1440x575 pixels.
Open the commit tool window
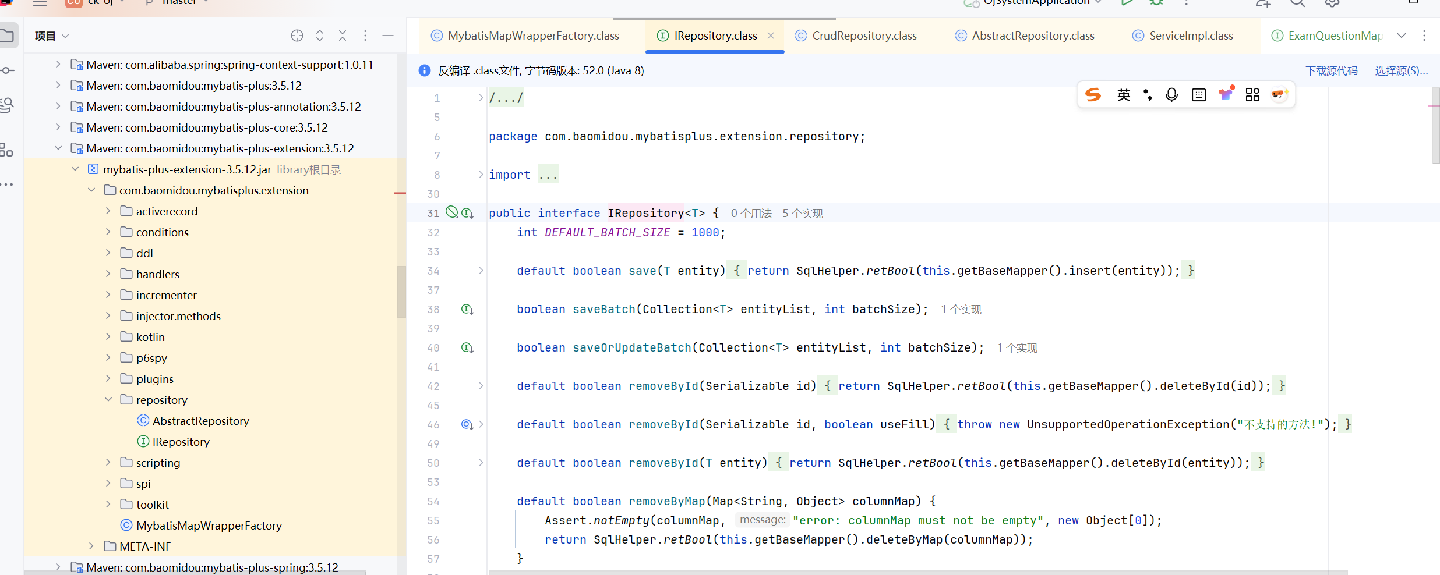[x=7, y=70]
